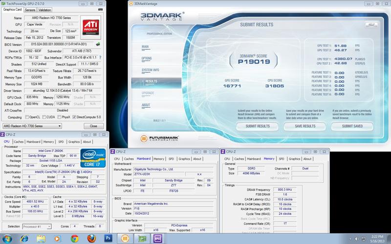Toggle the DirectCompute 5.0 checkbox
The height and width of the screenshot is (244, 391).
click(x=74, y=117)
